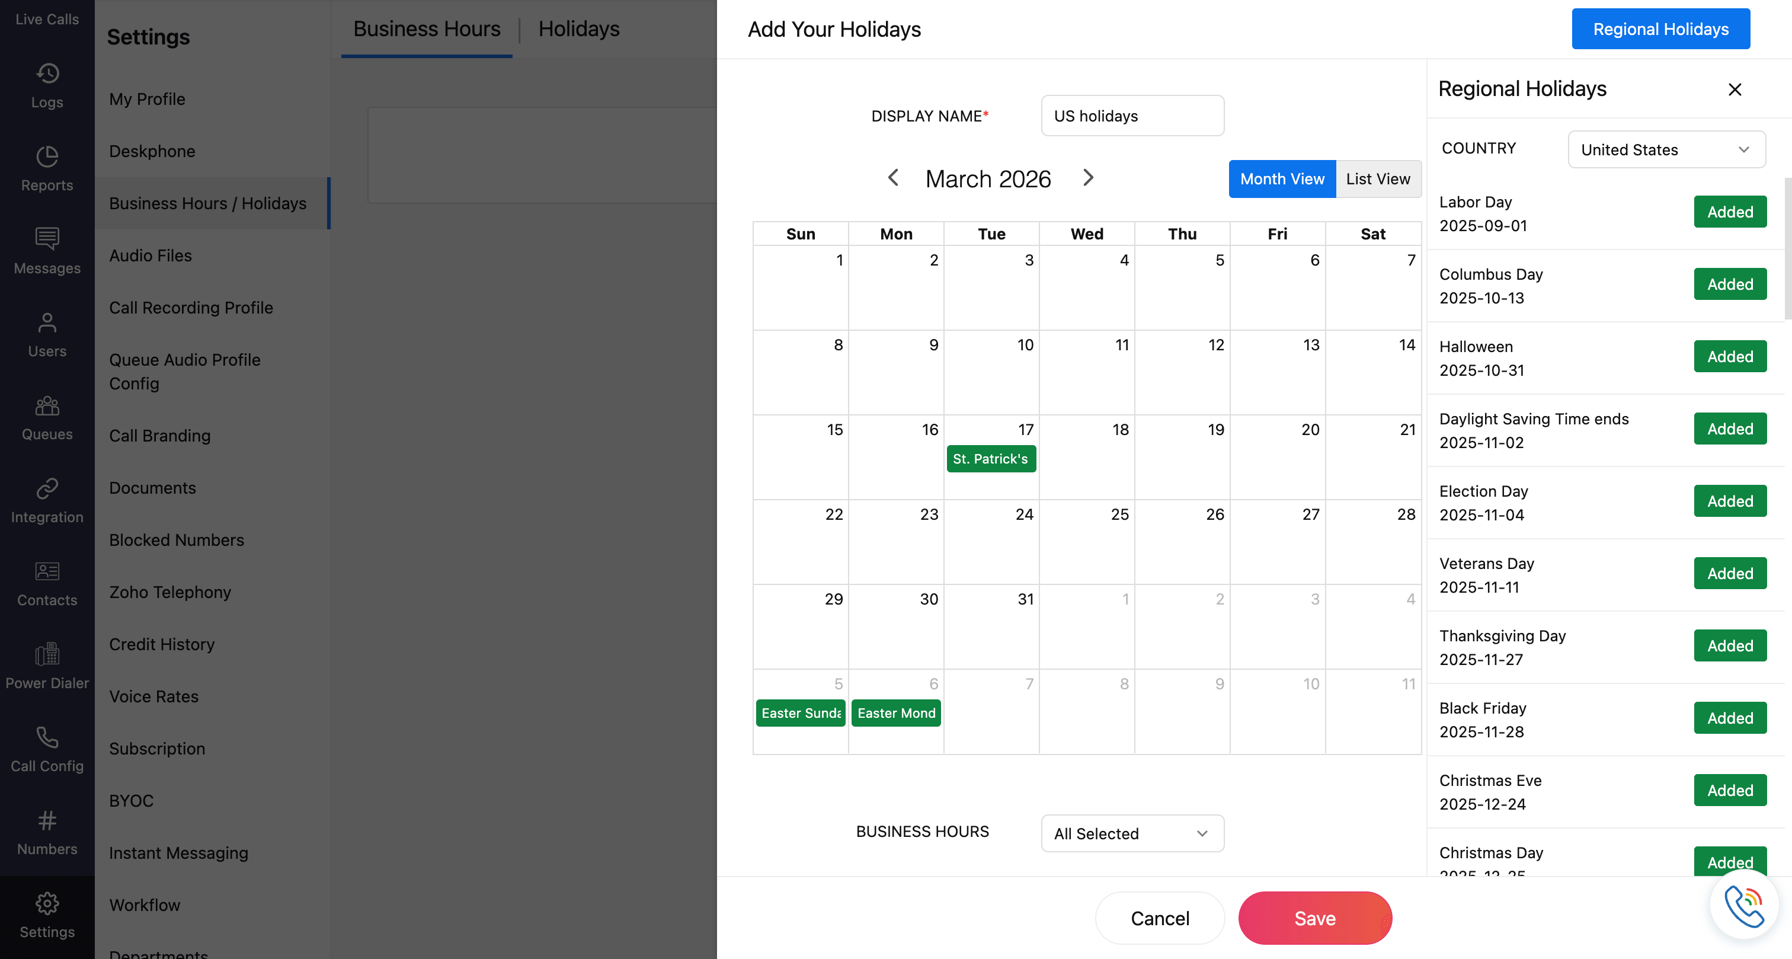Viewport: 1792px width, 959px height.
Task: Go to previous month arrow
Action: click(x=893, y=178)
